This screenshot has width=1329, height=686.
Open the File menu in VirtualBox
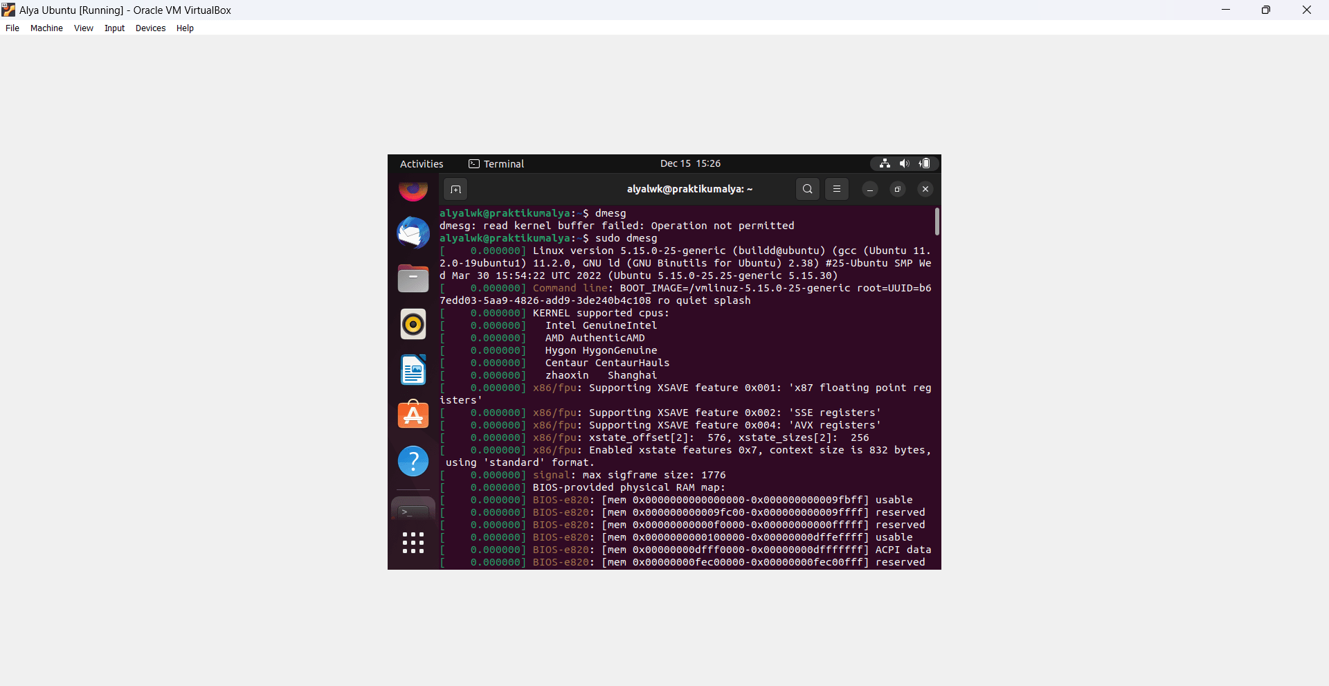12,28
